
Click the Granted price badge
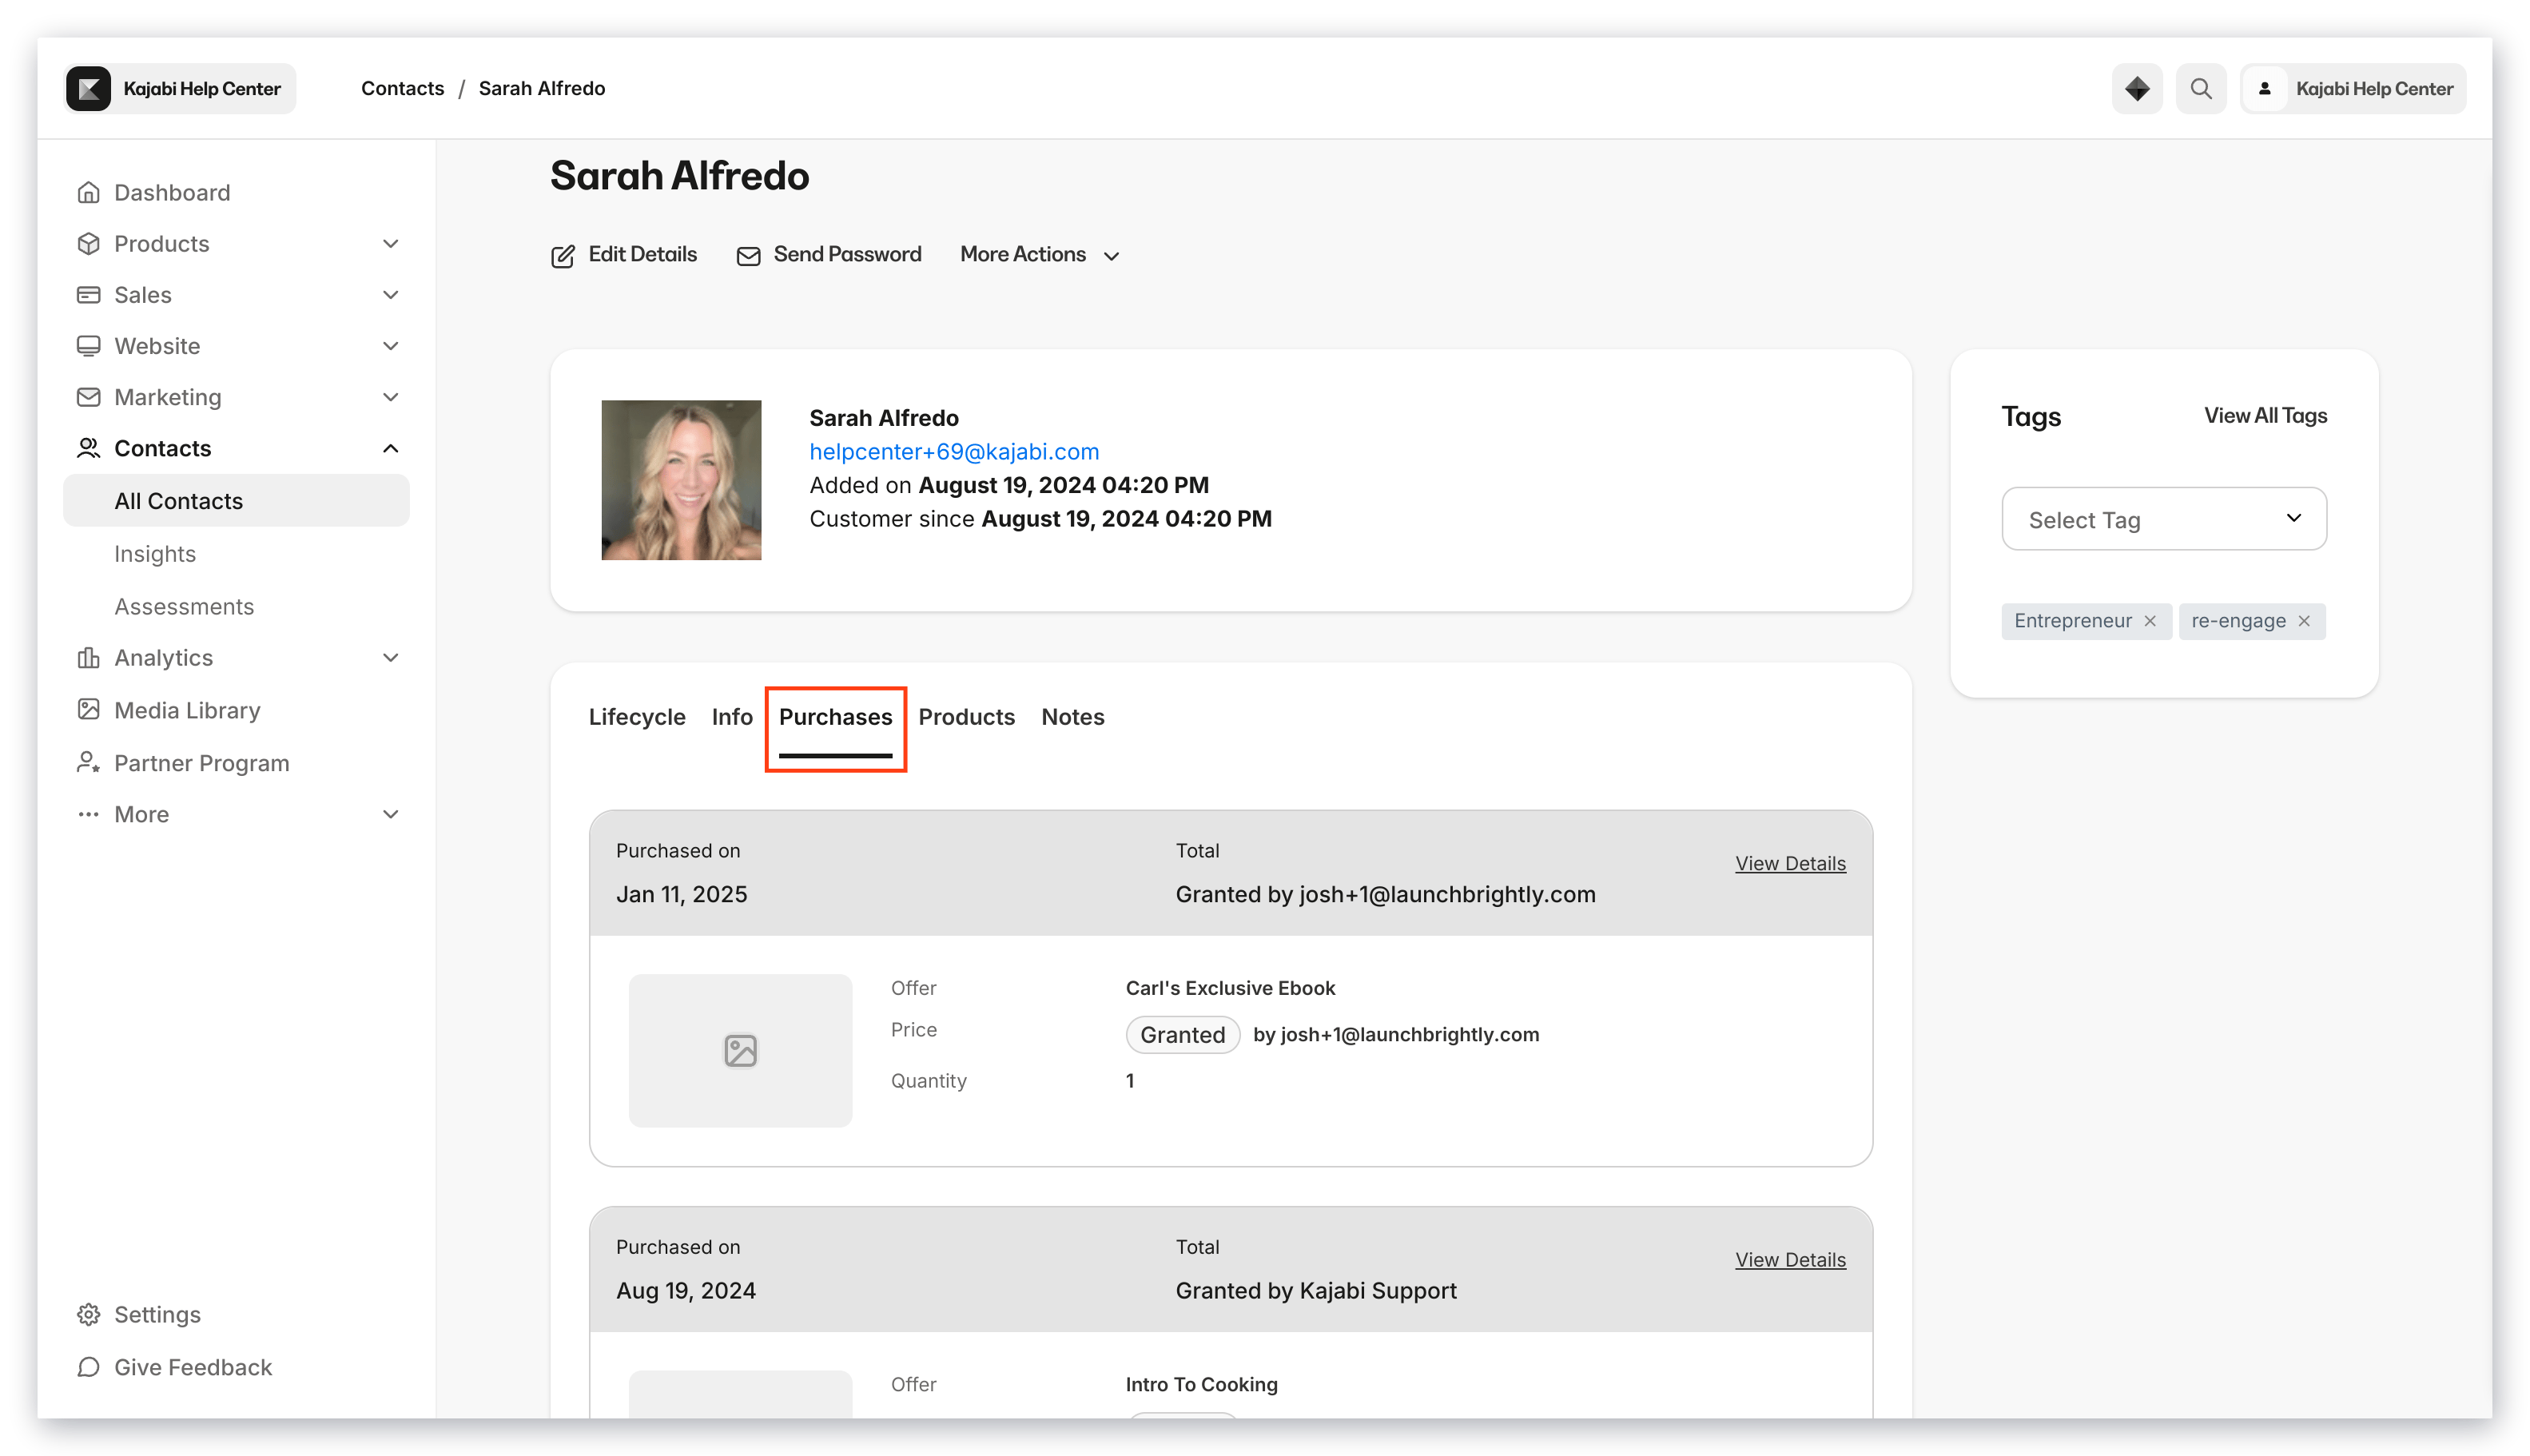pos(1182,1034)
